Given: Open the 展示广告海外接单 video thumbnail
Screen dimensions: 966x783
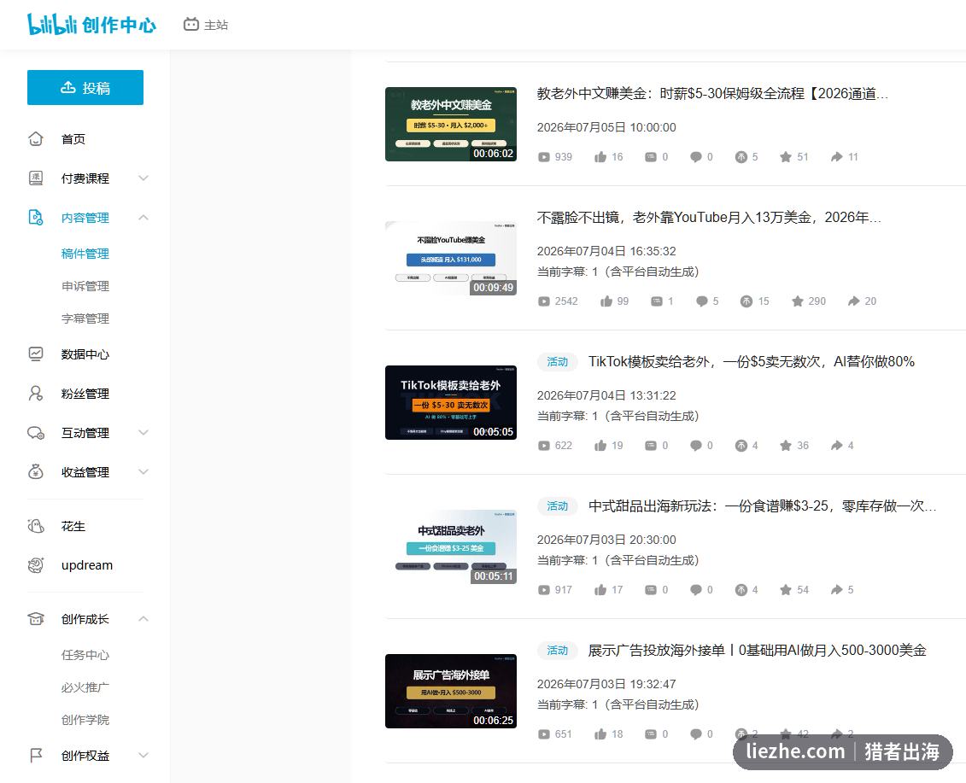Looking at the screenshot, I should point(451,691).
